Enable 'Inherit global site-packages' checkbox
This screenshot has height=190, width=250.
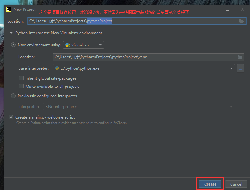[x=21, y=78]
